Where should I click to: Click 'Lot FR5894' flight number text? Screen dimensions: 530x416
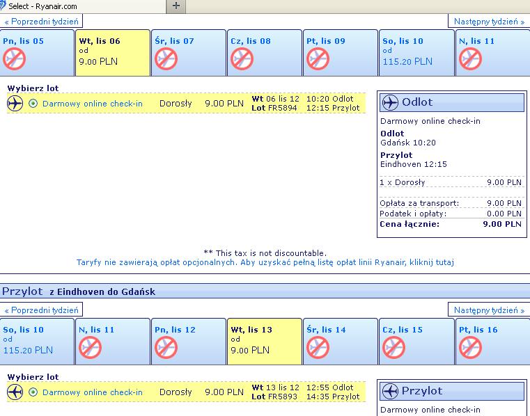pyautogui.click(x=274, y=108)
